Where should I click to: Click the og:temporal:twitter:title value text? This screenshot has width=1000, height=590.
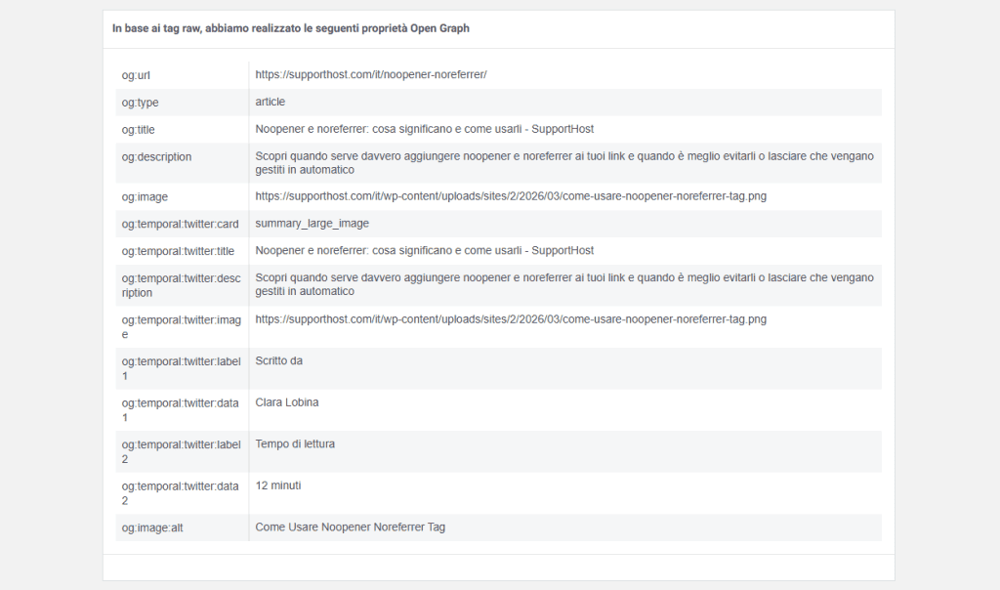click(424, 251)
